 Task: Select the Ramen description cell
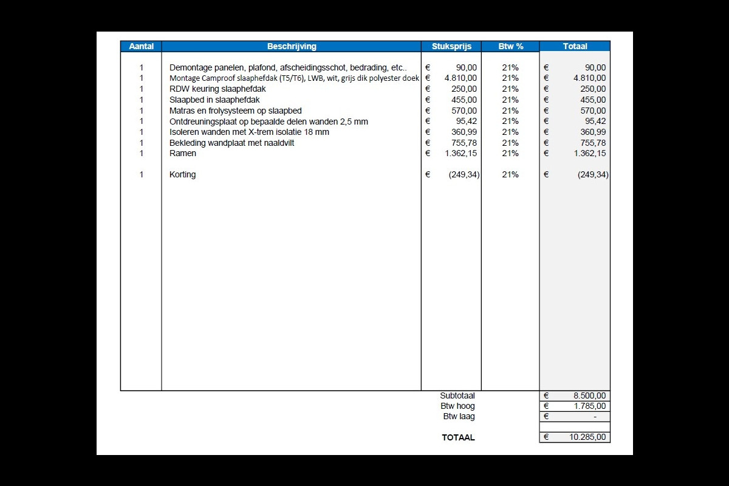(x=183, y=153)
